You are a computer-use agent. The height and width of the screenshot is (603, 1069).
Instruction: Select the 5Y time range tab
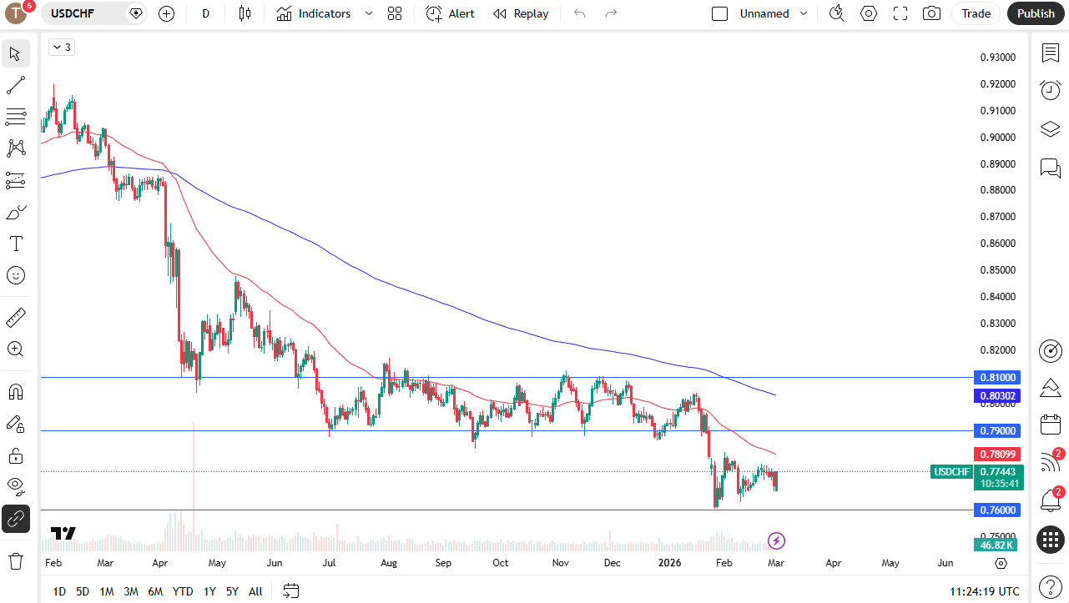pyautogui.click(x=232, y=591)
